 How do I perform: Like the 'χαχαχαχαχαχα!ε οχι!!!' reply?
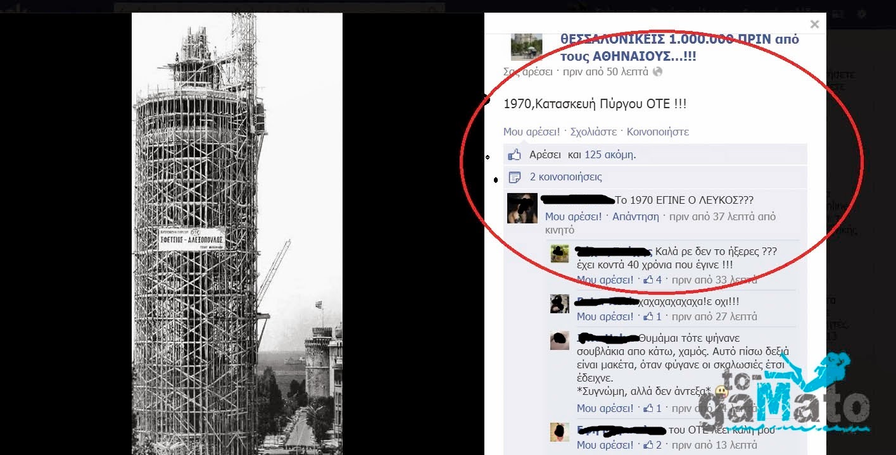(605, 316)
